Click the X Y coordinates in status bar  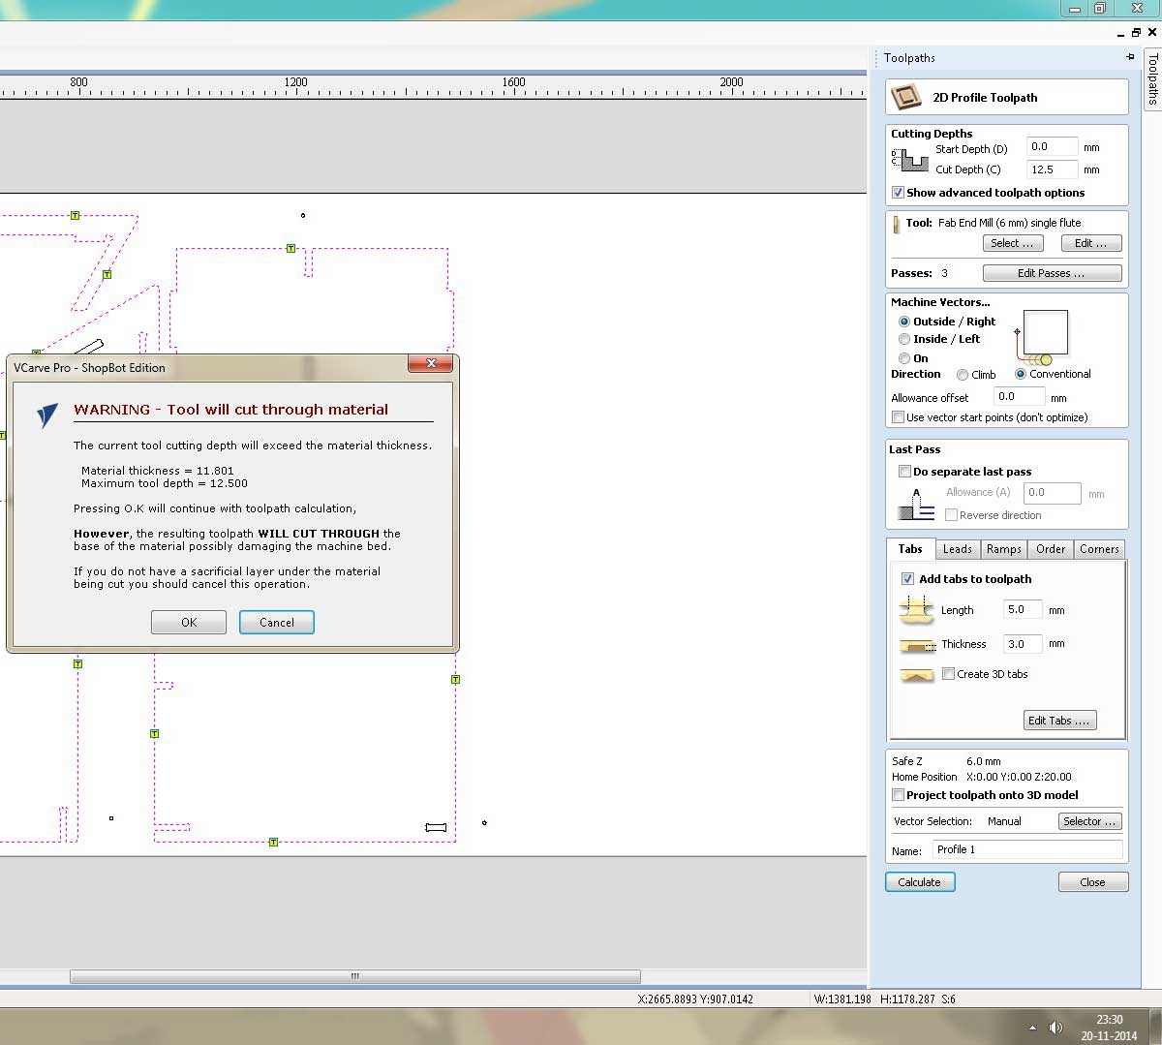[695, 999]
